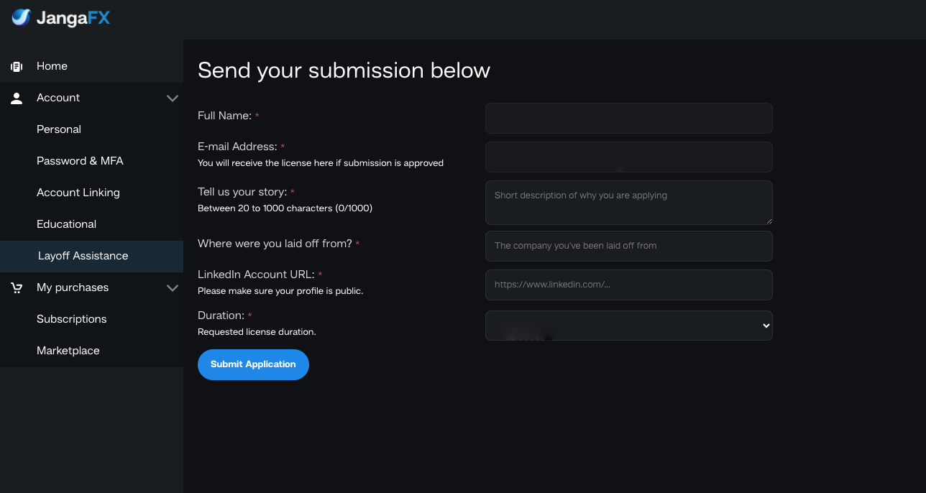Select the Educational menu item
926x493 pixels.
point(66,224)
